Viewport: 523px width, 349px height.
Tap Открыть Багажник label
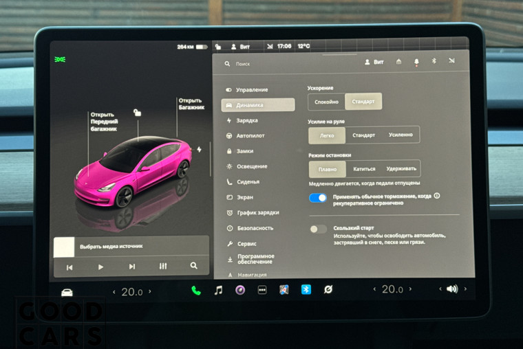[191, 104]
